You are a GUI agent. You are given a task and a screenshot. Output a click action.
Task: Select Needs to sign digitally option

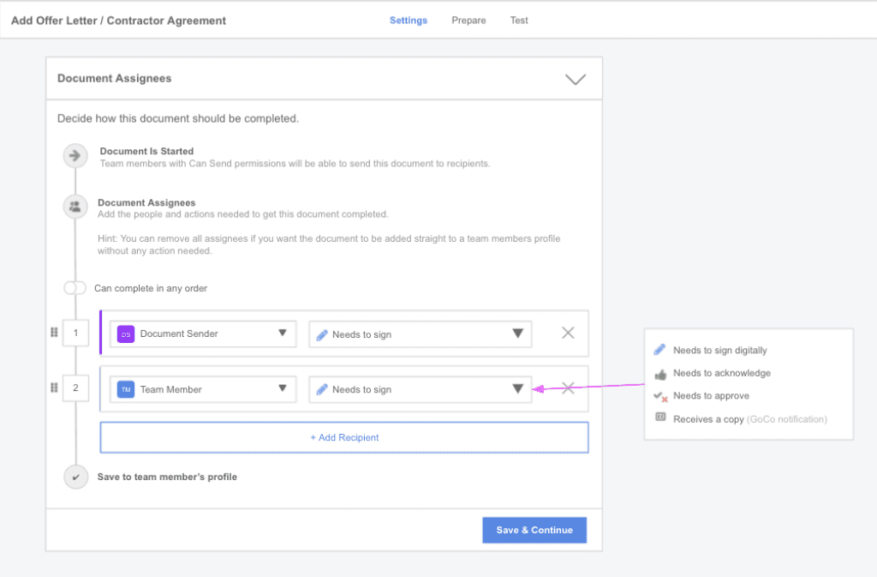[719, 351]
